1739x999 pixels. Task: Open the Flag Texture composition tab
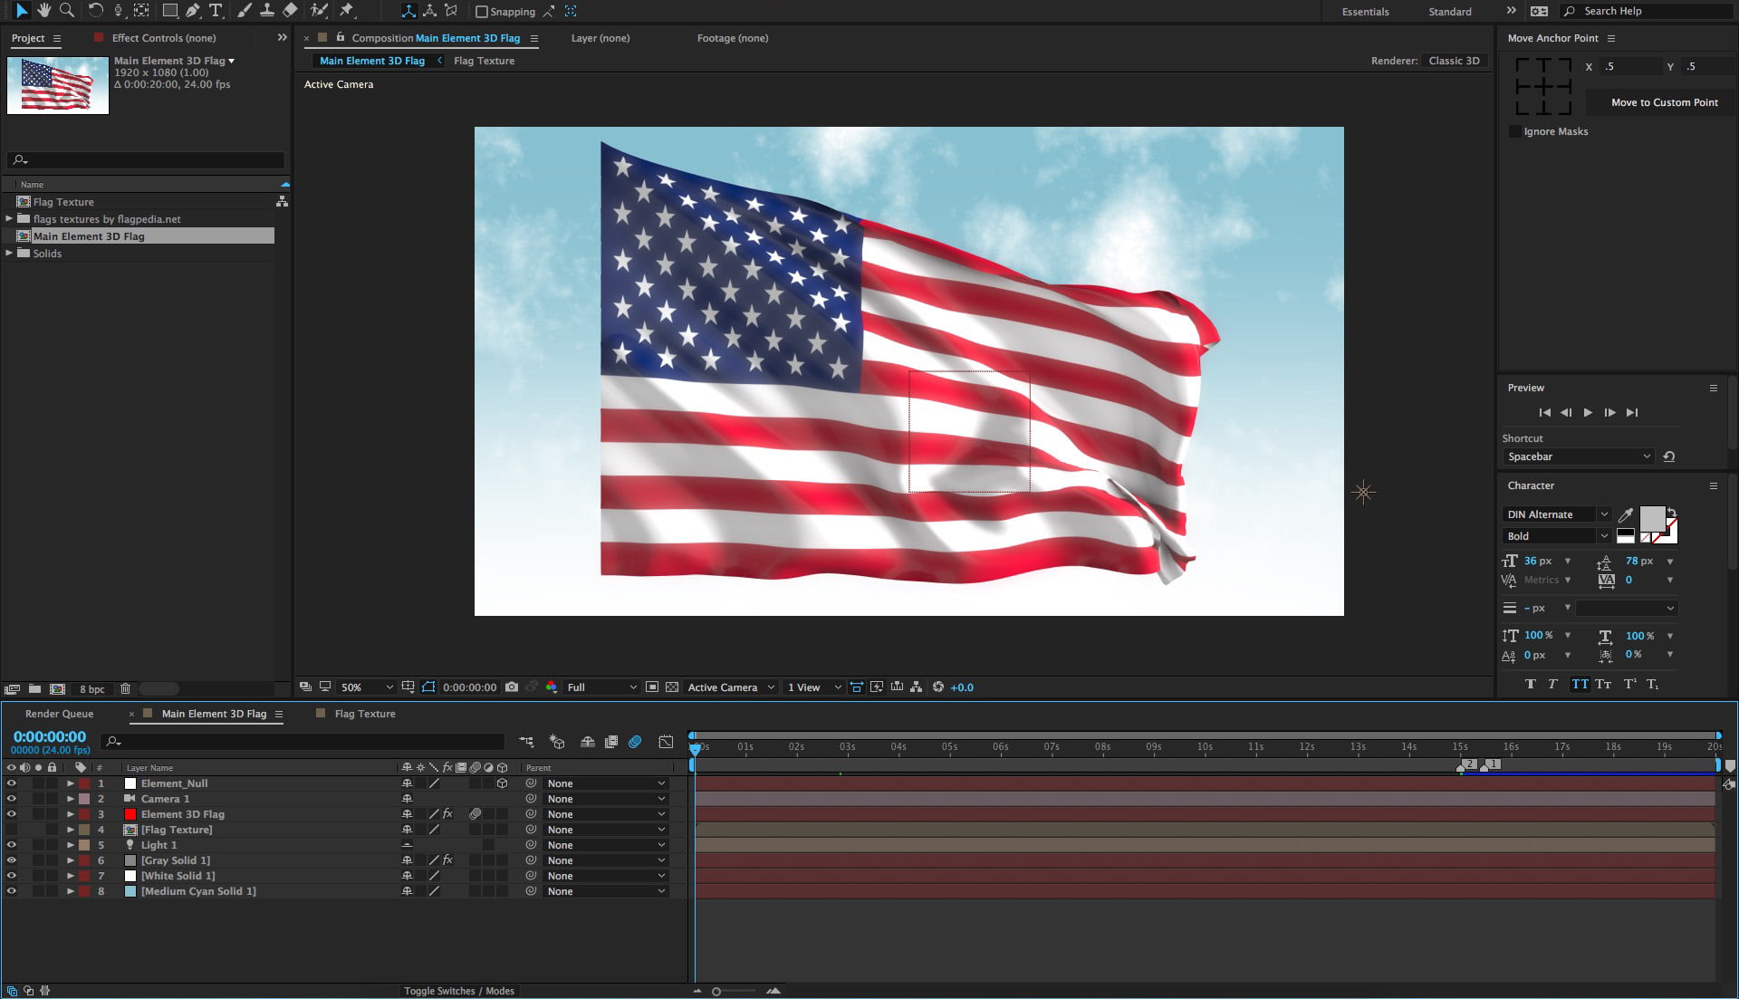pos(483,60)
